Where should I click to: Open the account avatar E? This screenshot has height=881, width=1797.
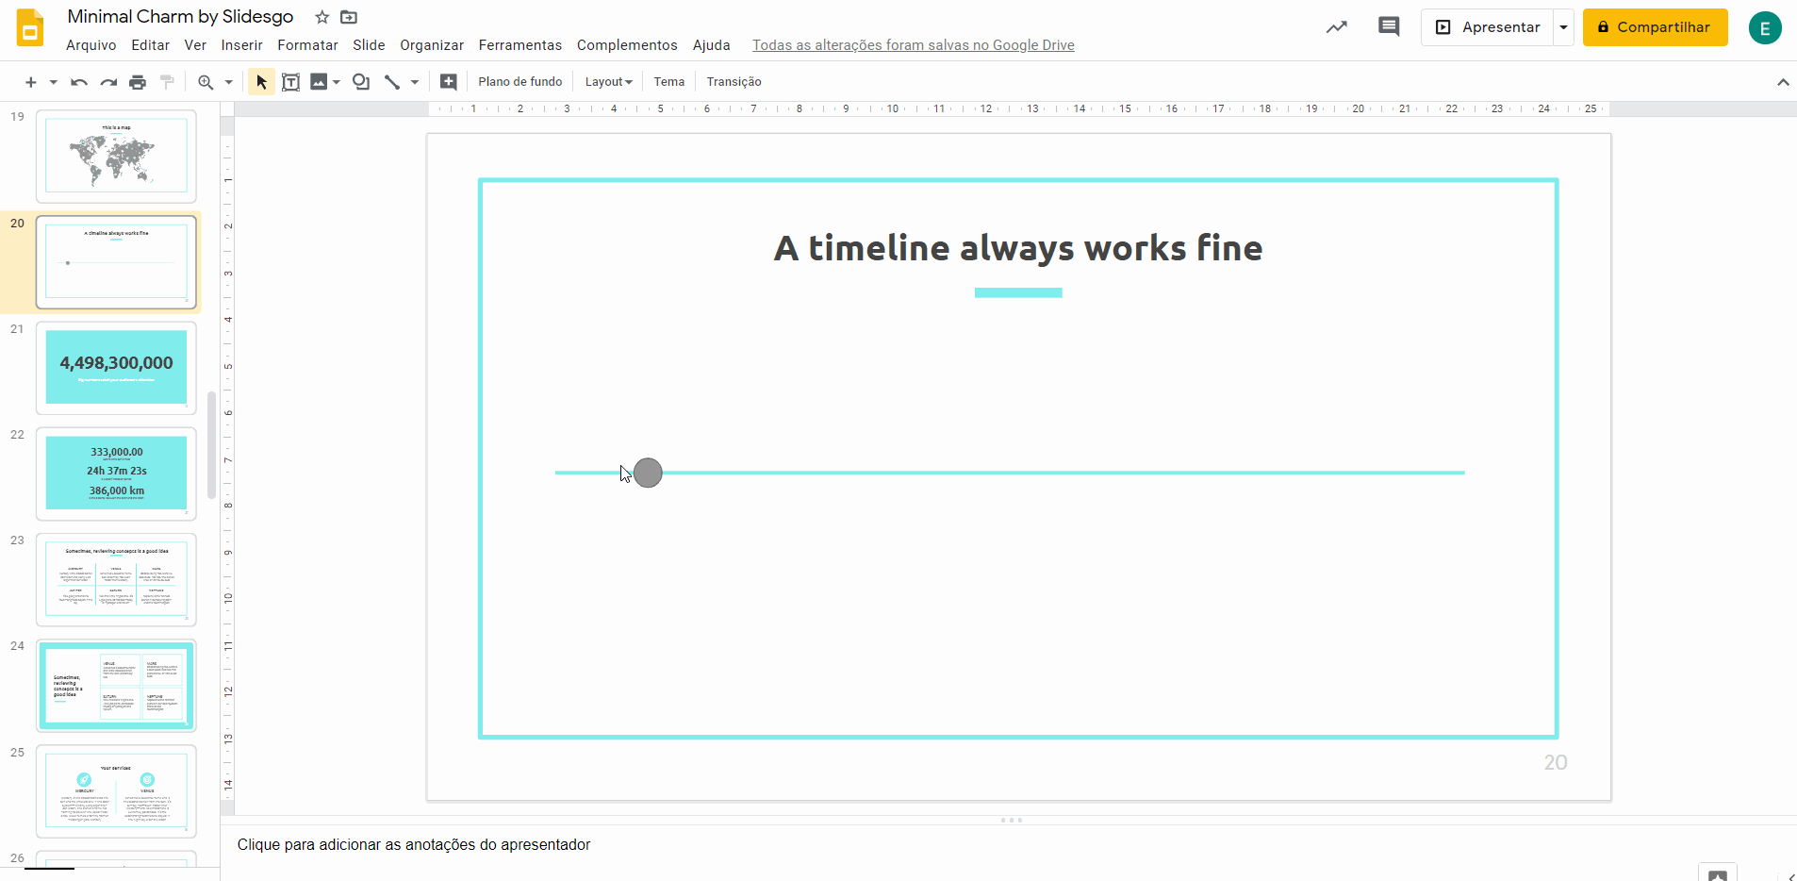pos(1765,28)
